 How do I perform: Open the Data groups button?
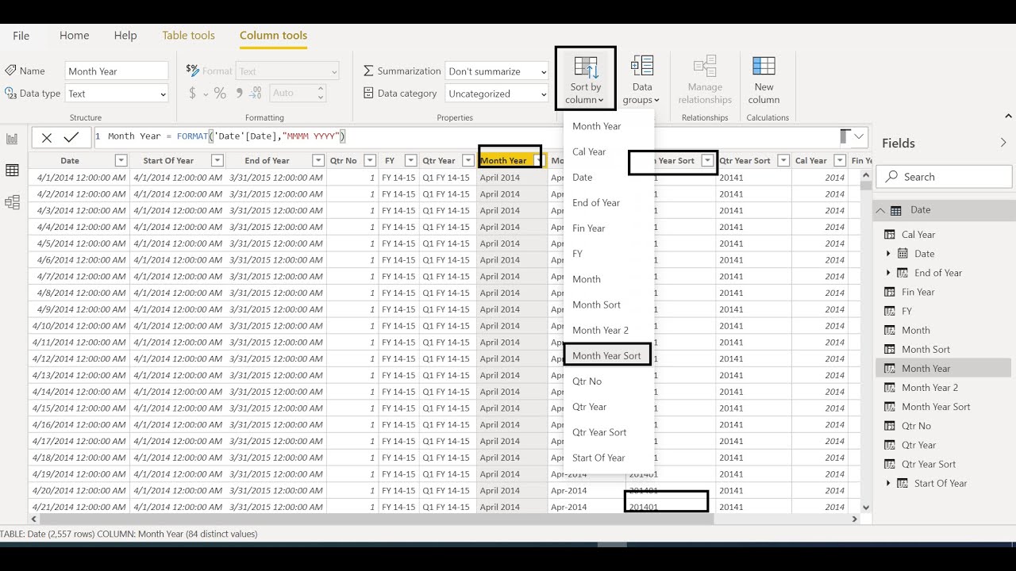(641, 80)
